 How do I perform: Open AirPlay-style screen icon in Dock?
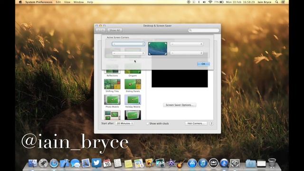(213, 163)
